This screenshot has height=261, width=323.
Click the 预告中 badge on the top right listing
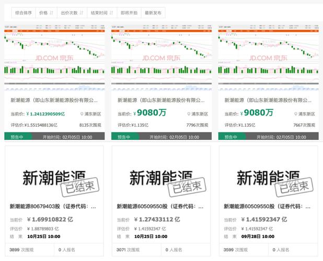(230, 137)
